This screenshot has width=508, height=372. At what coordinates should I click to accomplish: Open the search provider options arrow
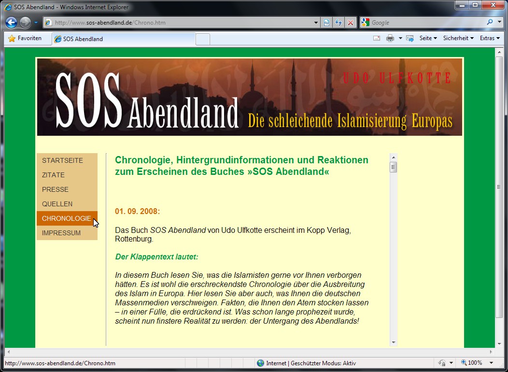coord(499,22)
